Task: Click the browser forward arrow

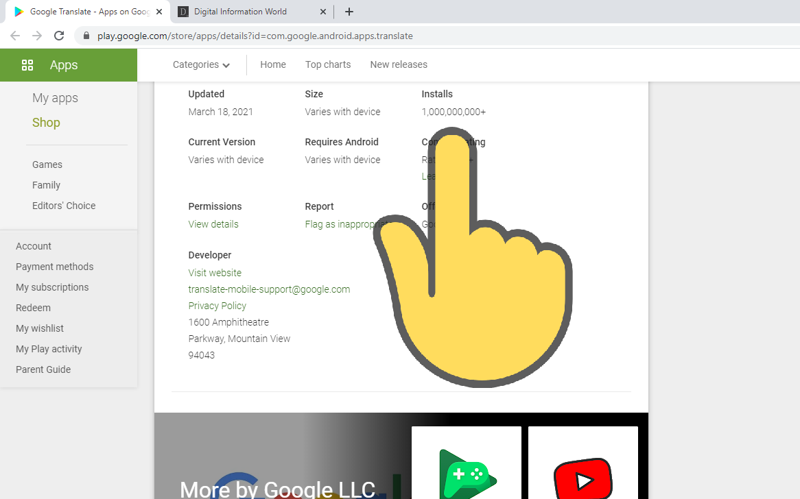Action: [x=37, y=36]
